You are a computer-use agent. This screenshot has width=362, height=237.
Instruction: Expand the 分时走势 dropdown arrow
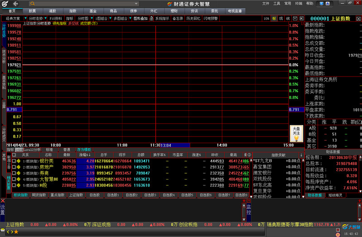(x=46, y=19)
